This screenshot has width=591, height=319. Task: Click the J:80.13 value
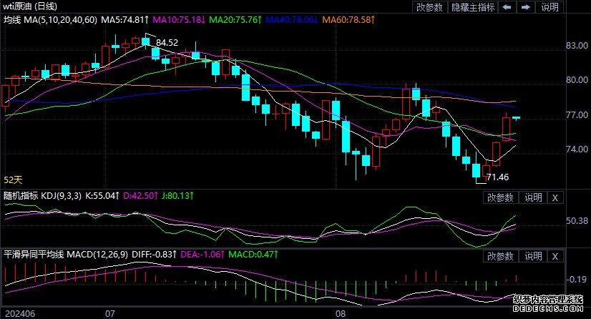[177, 196]
